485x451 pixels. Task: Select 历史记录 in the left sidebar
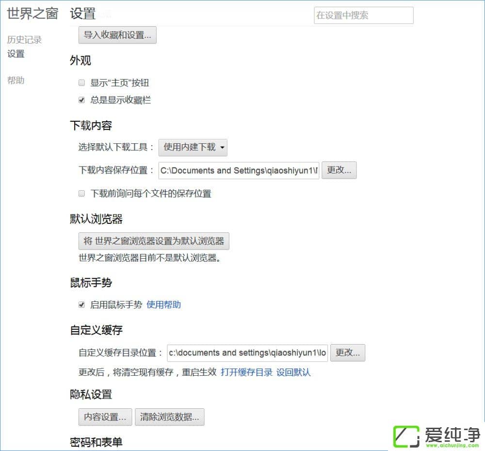click(x=24, y=40)
